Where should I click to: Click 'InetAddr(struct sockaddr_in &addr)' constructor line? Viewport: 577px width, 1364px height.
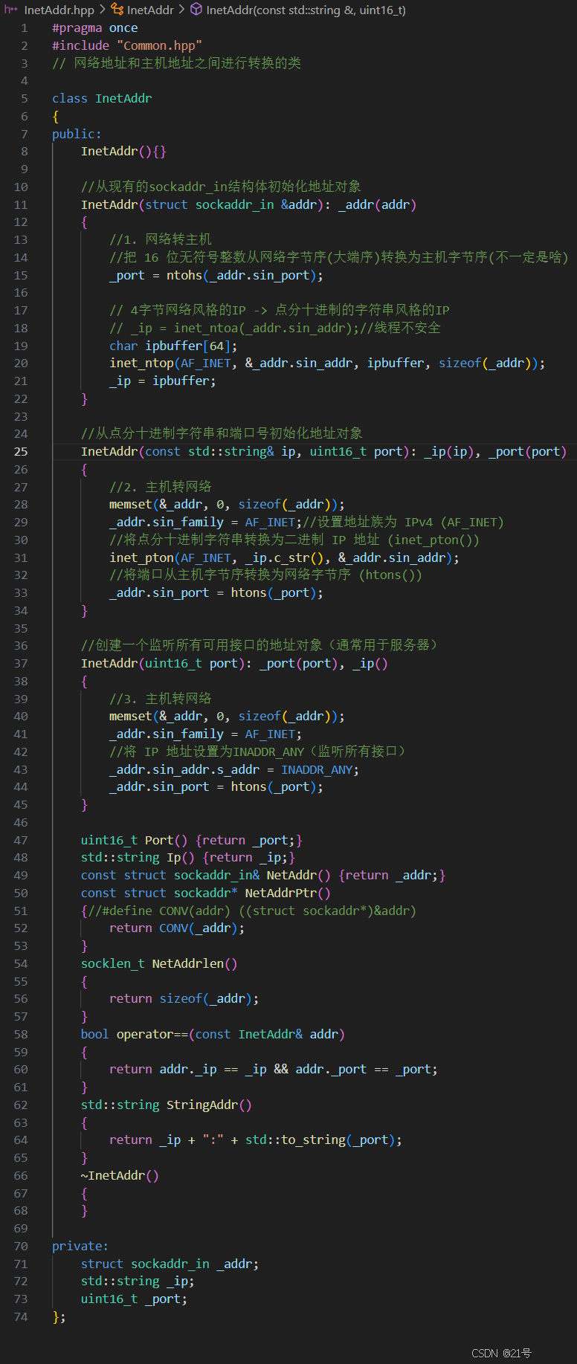tap(248, 204)
